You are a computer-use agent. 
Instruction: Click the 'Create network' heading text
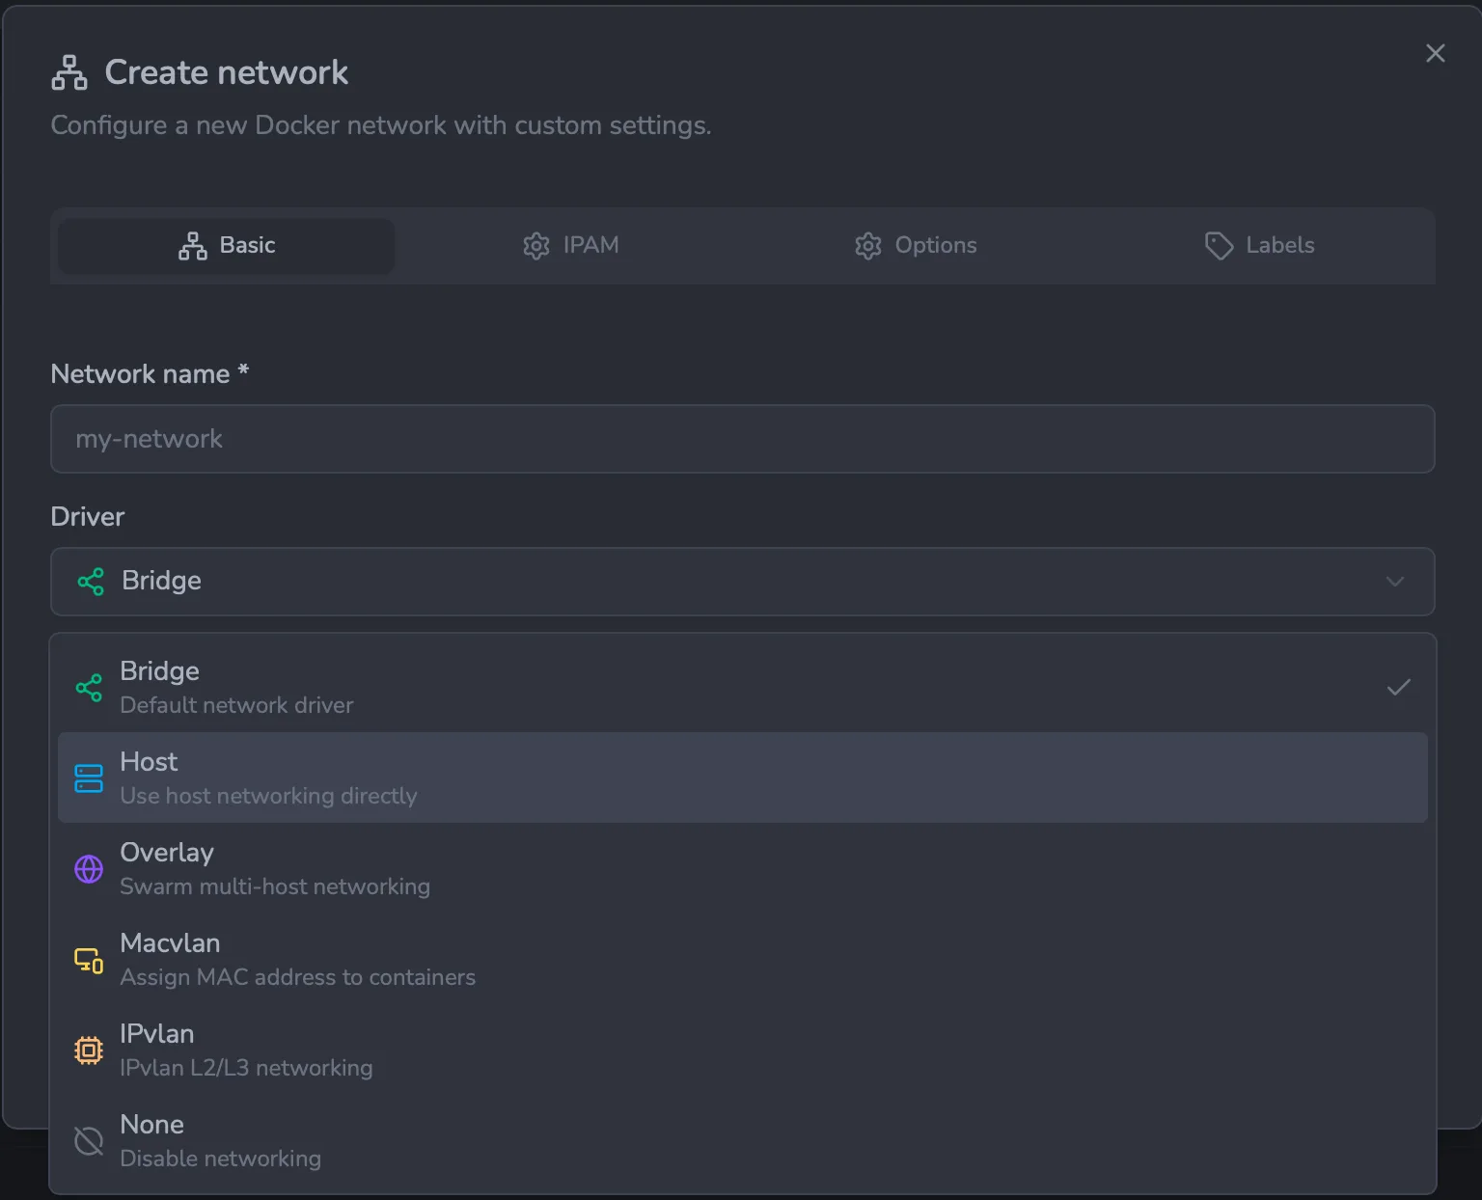[227, 72]
